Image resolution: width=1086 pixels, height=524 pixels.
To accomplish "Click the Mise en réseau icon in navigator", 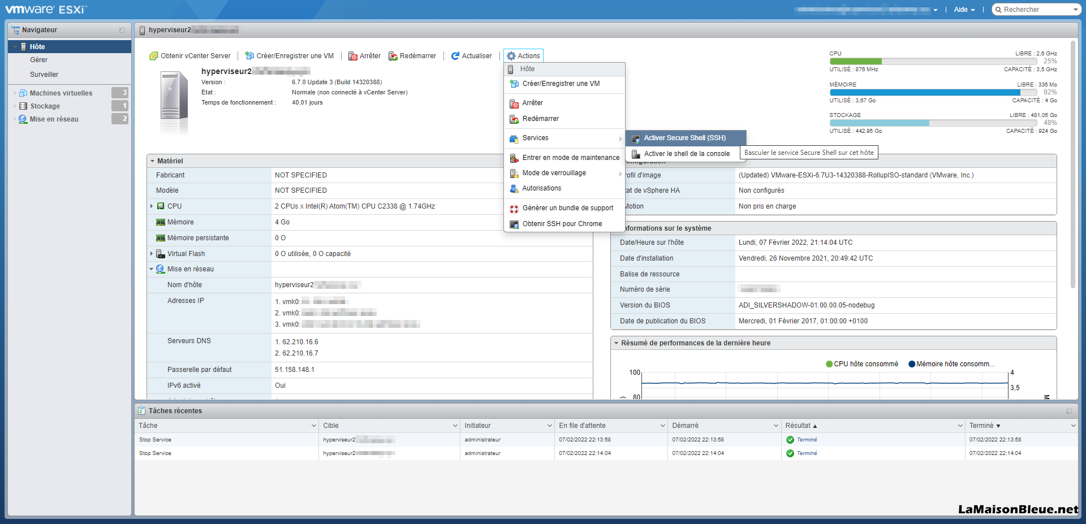I will coord(23,119).
